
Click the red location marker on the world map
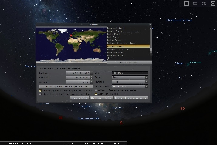tap(71, 35)
